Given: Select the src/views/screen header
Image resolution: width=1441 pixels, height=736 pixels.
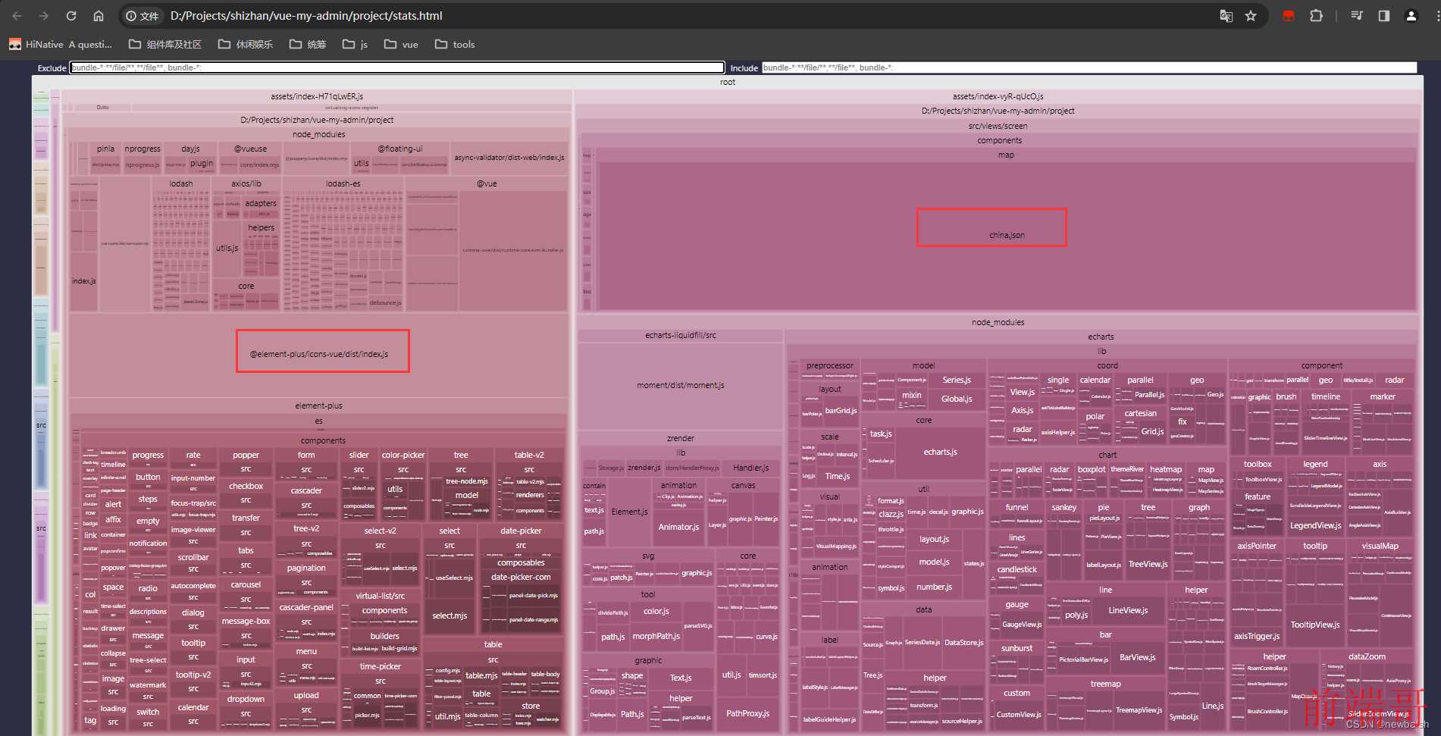Looking at the screenshot, I should point(998,126).
